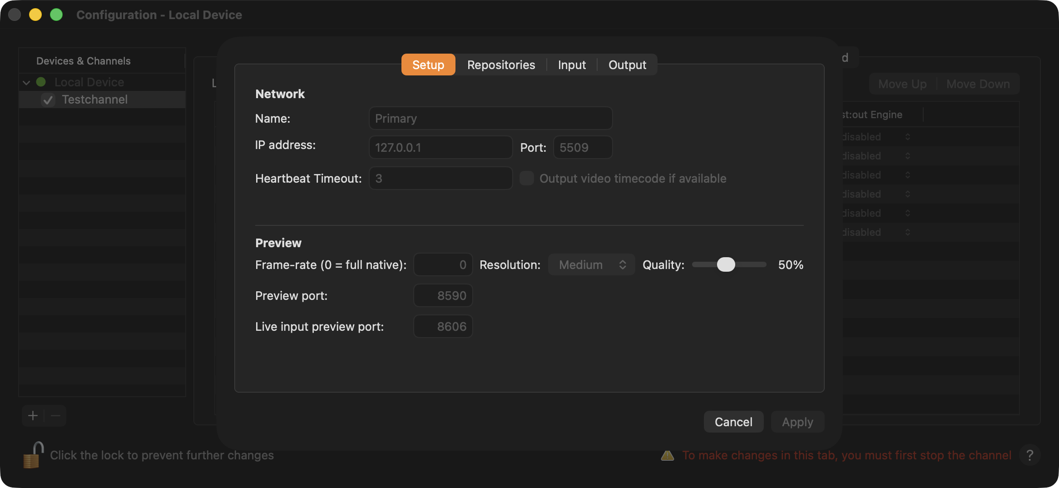The width and height of the screenshot is (1059, 488).
Task: Click the minus icon to remove a channel
Action: tap(55, 416)
